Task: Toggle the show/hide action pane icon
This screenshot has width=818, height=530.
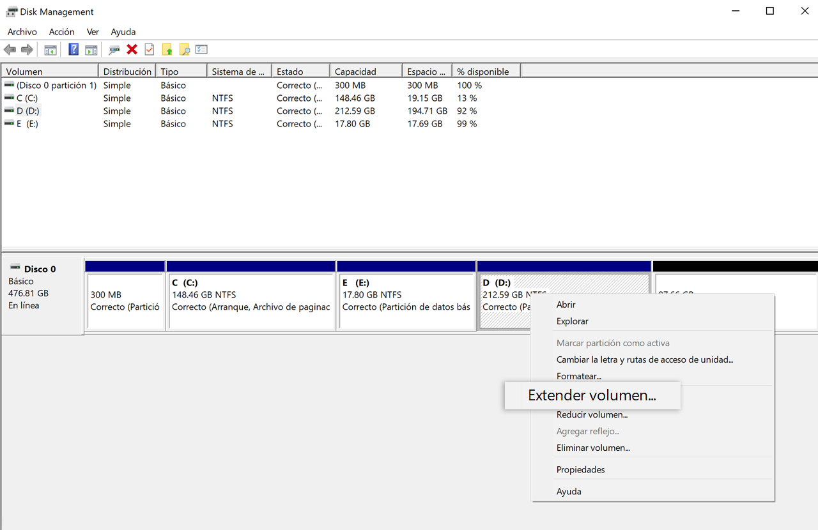Action: [x=91, y=50]
